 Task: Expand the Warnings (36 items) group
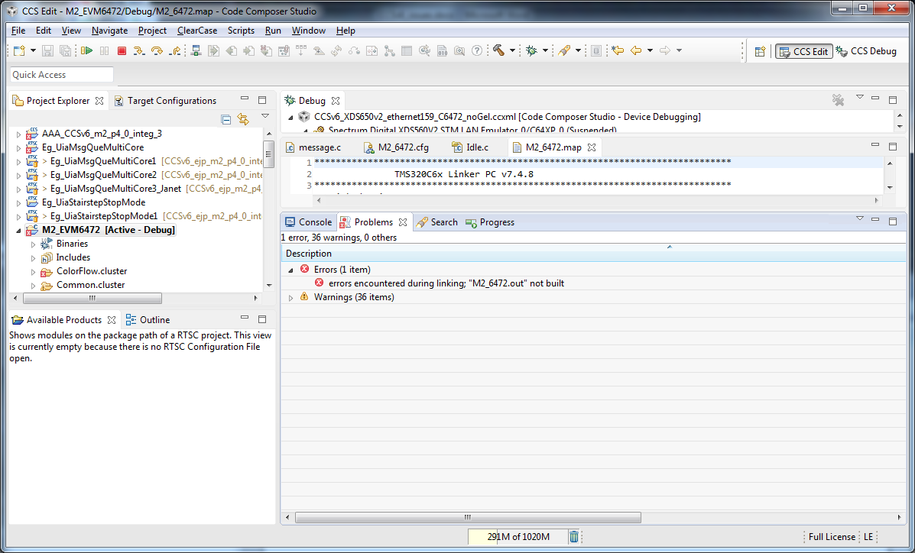(x=290, y=297)
